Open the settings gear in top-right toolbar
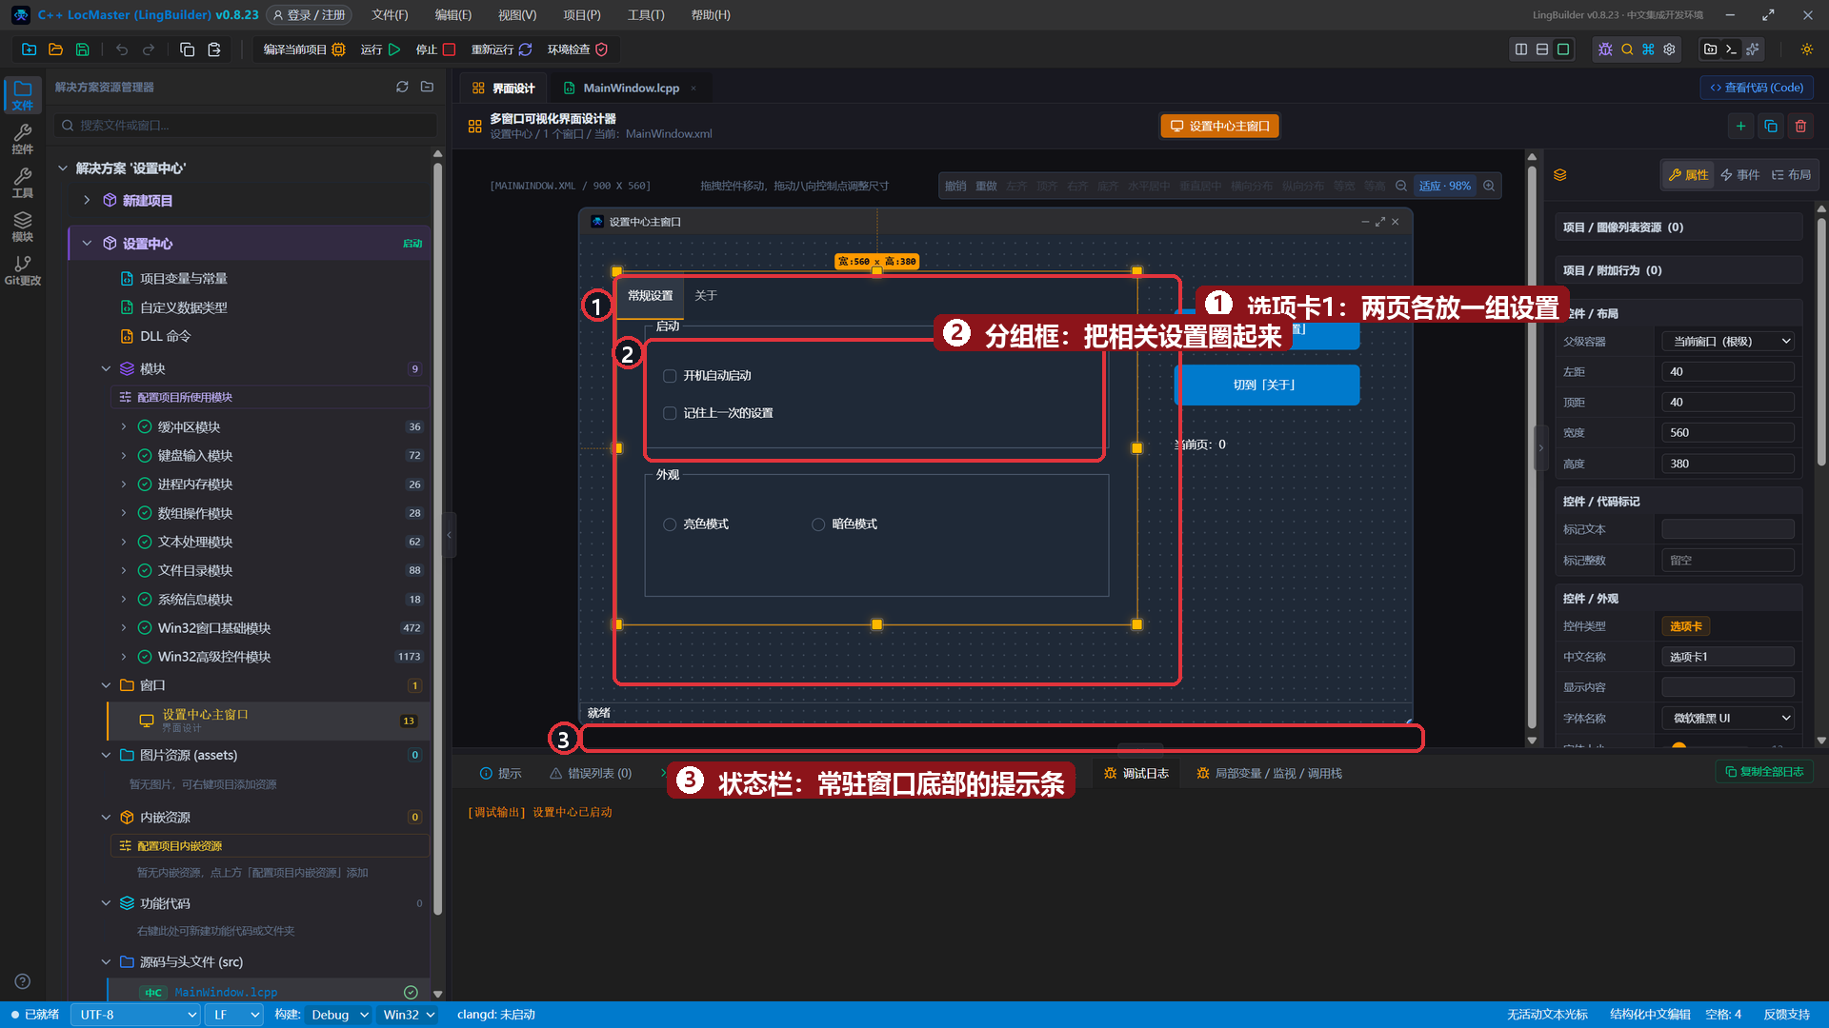 (x=1669, y=49)
